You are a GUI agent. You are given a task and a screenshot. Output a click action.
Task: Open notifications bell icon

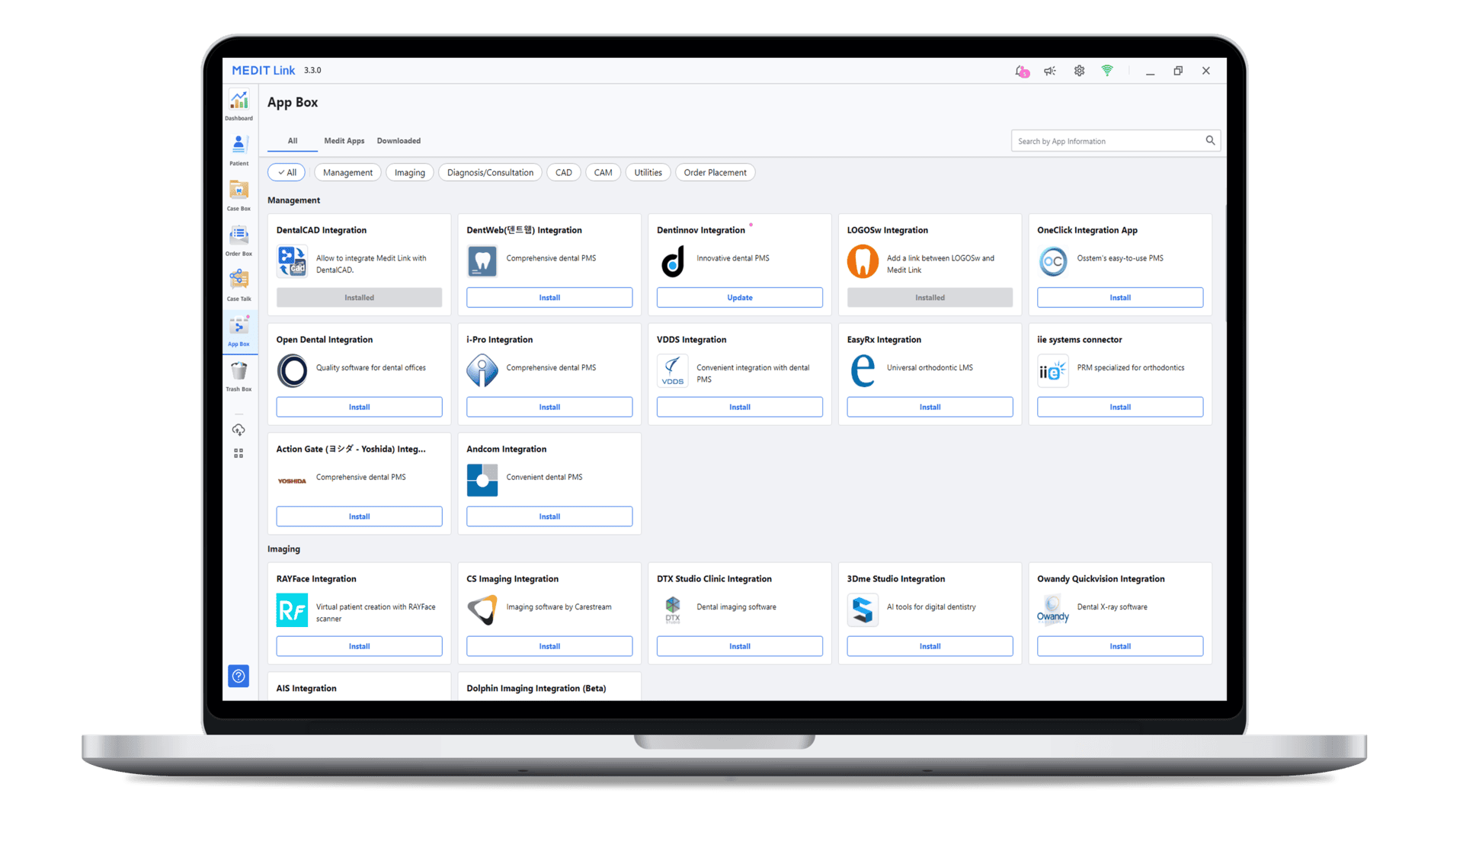pyautogui.click(x=1022, y=71)
